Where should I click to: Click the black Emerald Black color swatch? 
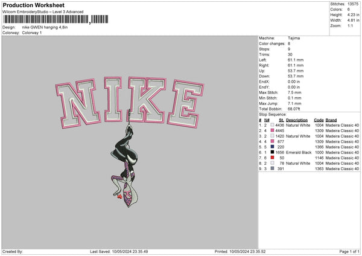275,152
